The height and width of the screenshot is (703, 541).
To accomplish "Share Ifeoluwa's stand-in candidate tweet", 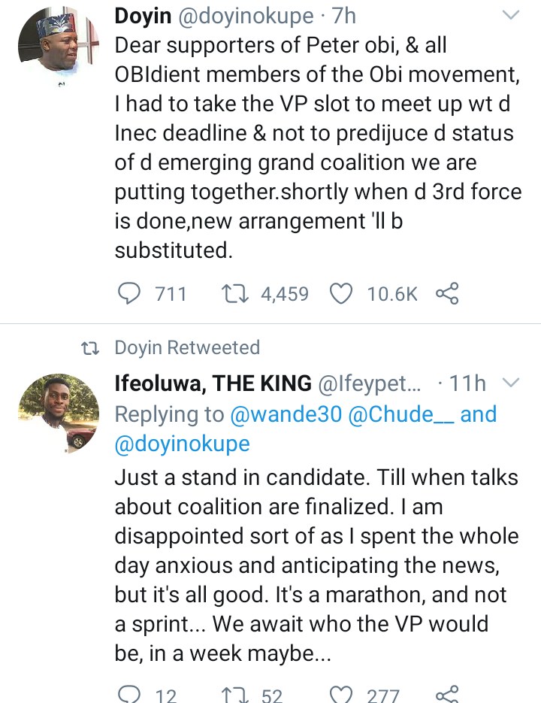I will (447, 693).
